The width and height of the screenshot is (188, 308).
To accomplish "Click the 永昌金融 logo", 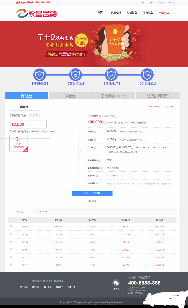I will (x=36, y=13).
